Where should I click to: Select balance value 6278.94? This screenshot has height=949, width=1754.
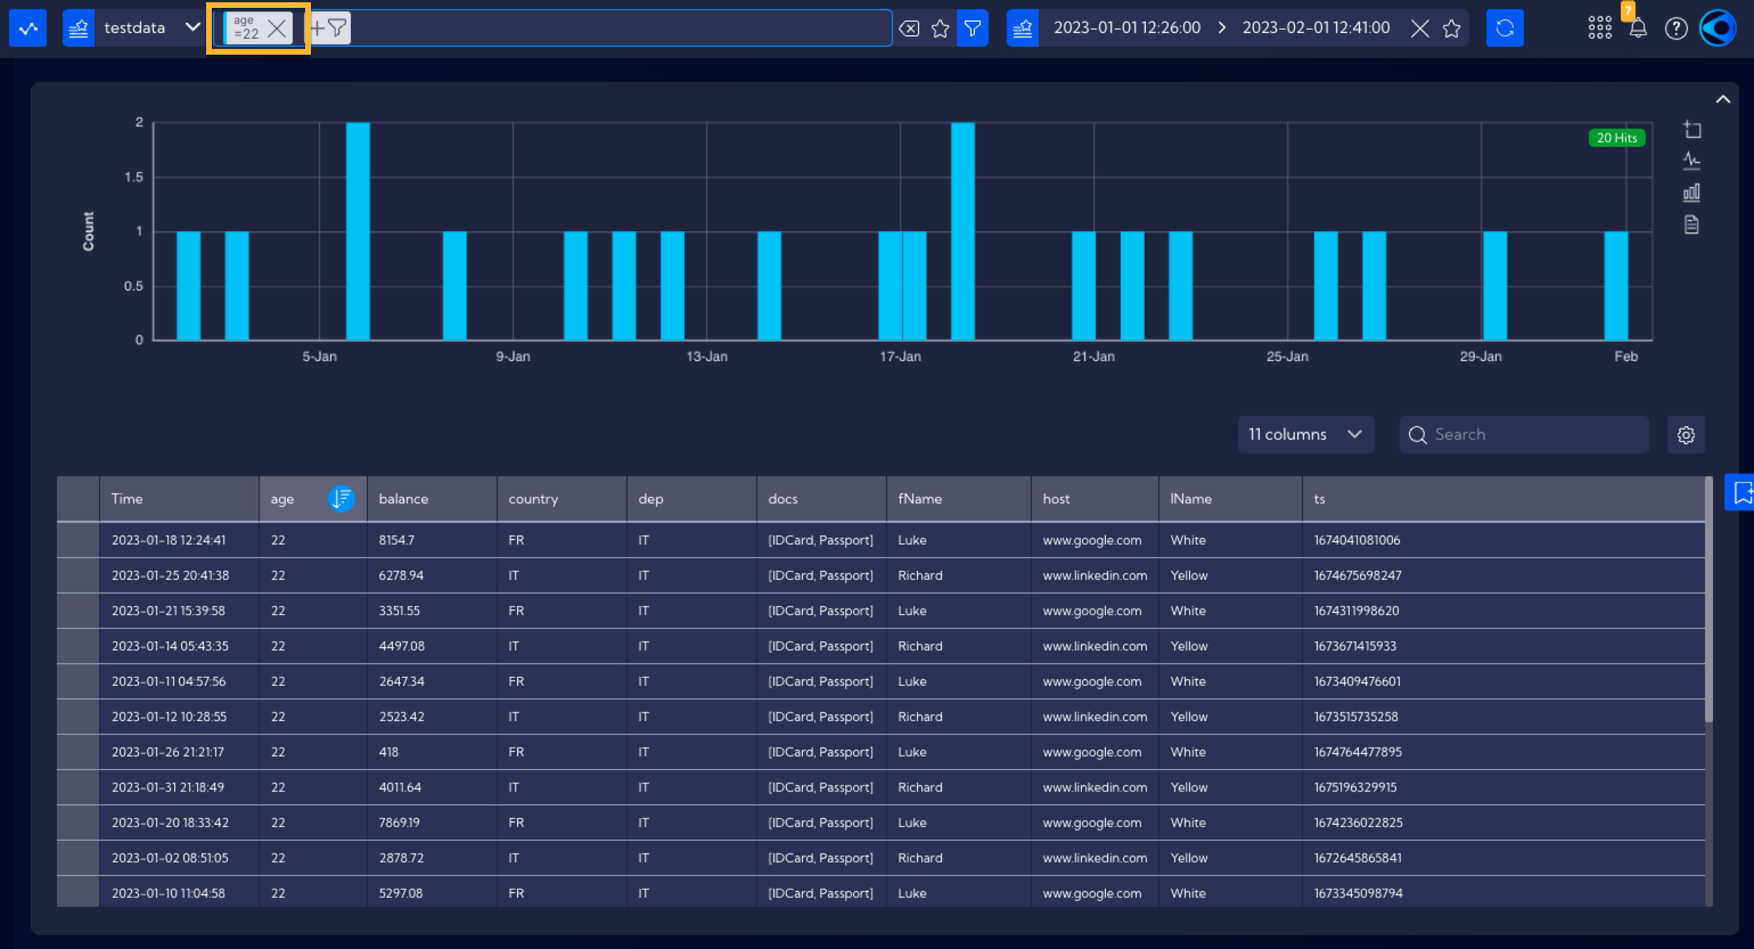click(401, 576)
